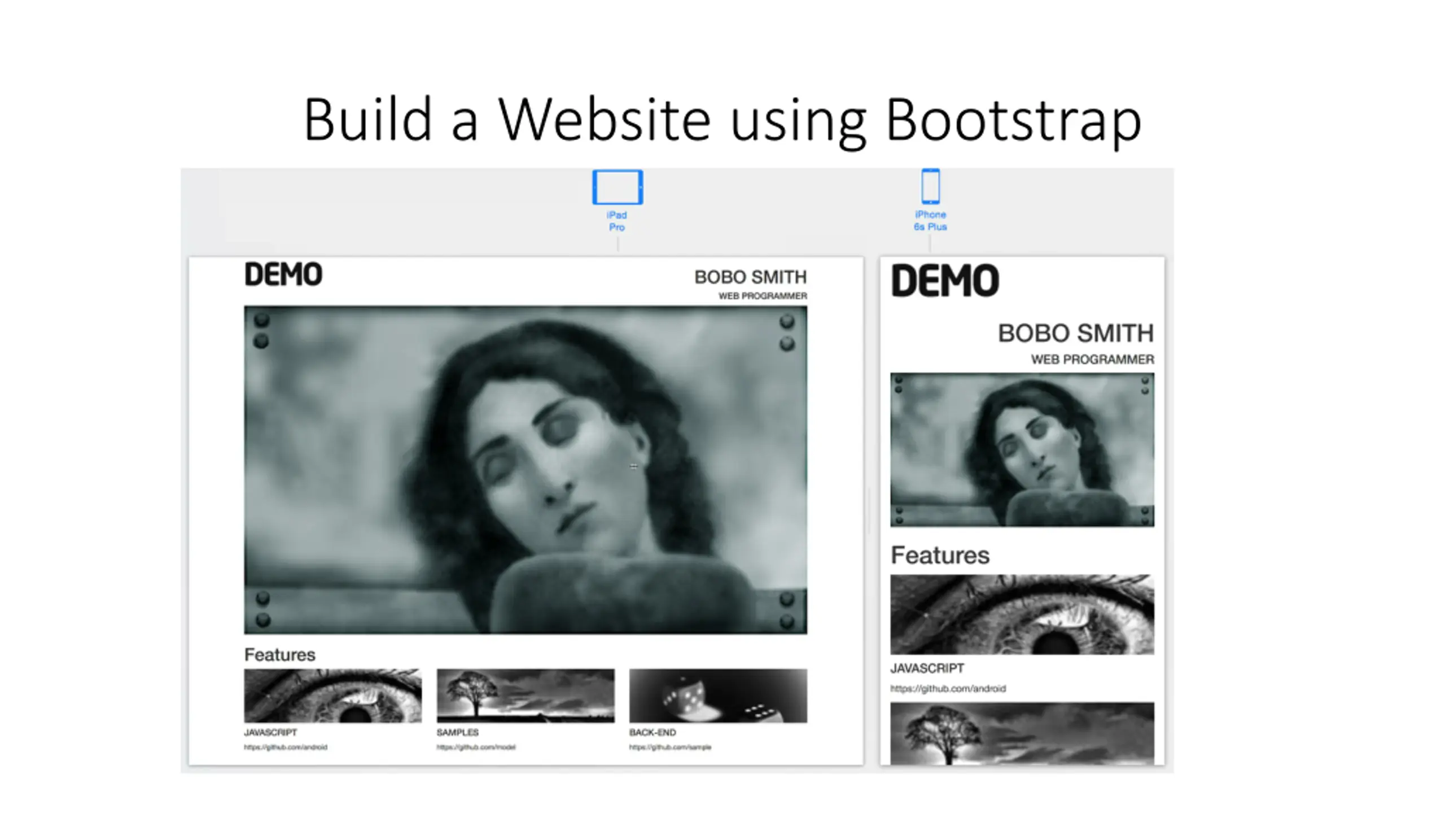Viewport: 1445px width, 813px height.
Task: Click the large woman portrait in iPad preview
Action: point(526,470)
